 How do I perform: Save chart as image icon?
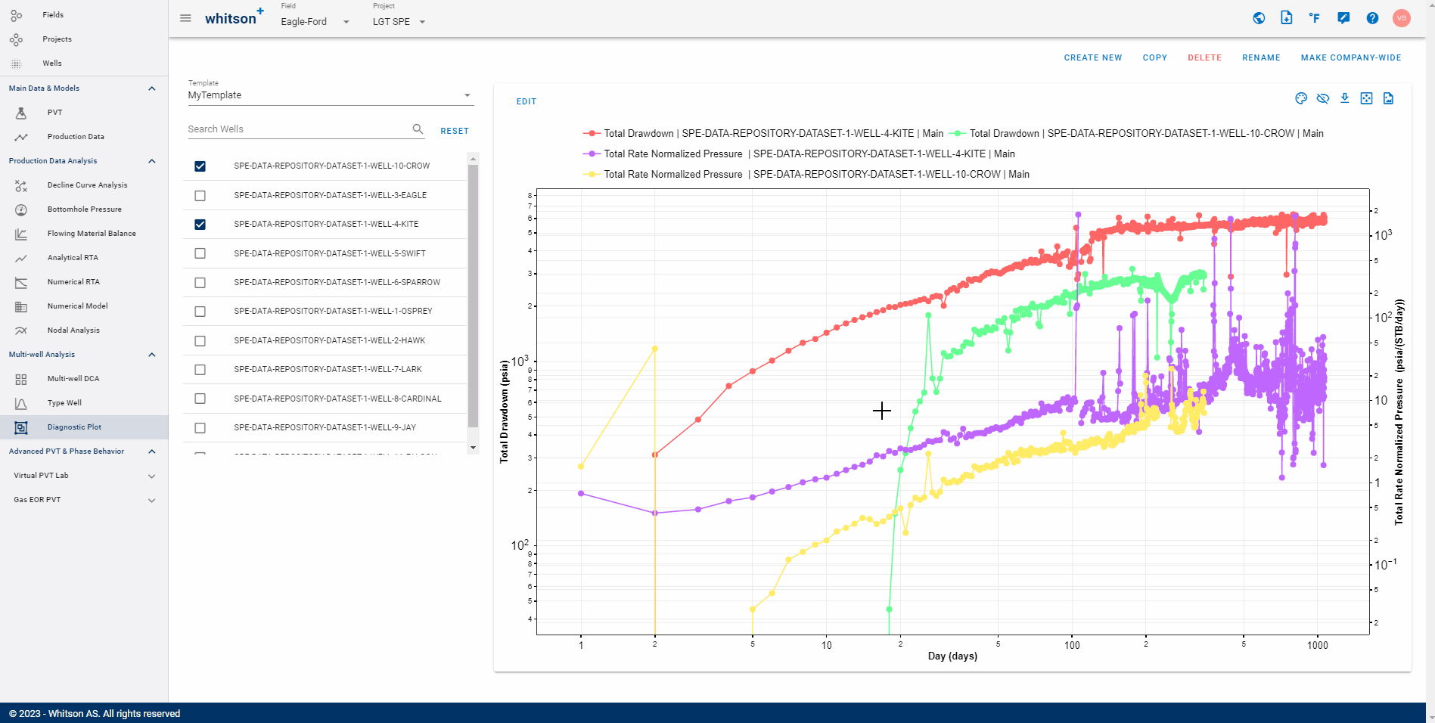coord(1388,98)
